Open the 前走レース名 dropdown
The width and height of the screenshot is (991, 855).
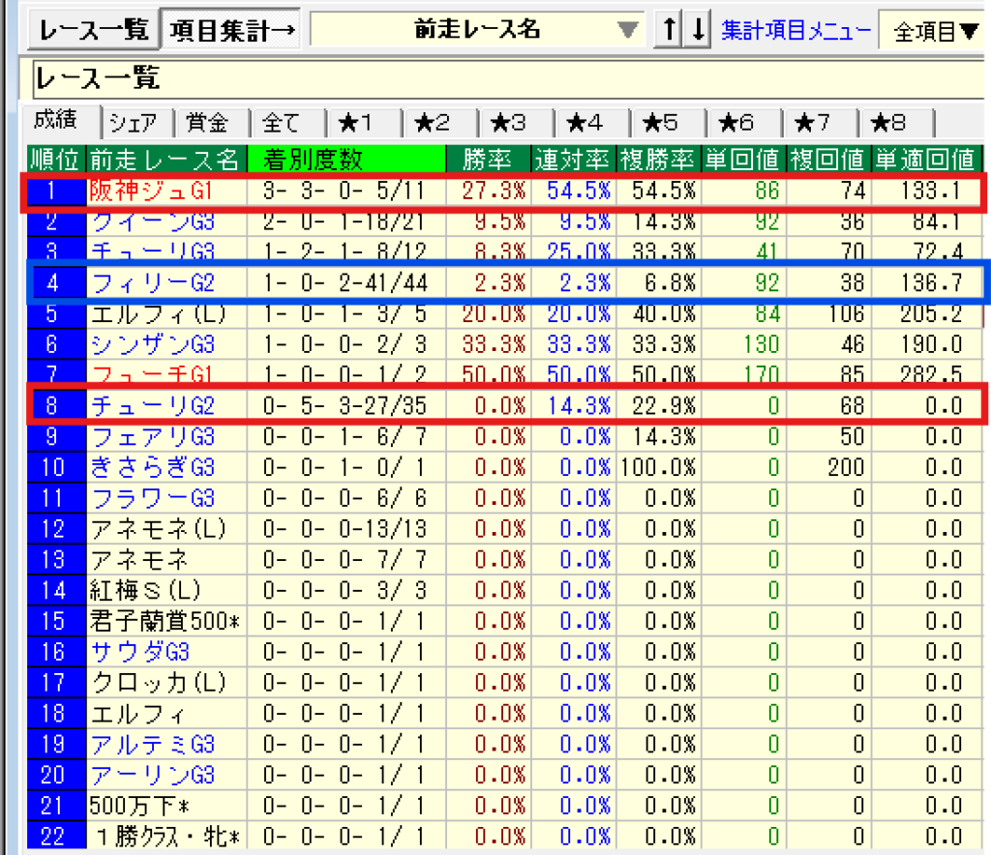pyautogui.click(x=629, y=30)
